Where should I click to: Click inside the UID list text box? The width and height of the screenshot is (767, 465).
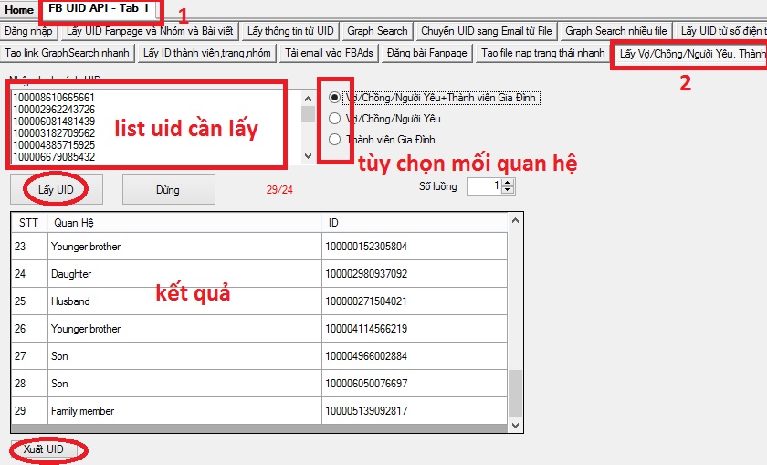pos(154,127)
